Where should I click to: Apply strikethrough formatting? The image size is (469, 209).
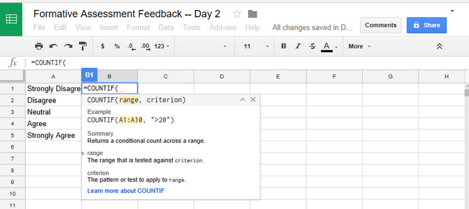[x=312, y=46]
